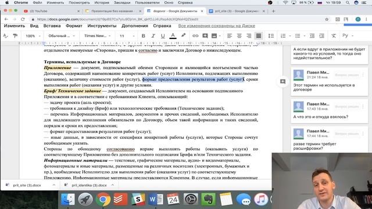Switch to the pril_site Google Docs tab
This screenshot has height=209, width=372.
[x=237, y=11]
